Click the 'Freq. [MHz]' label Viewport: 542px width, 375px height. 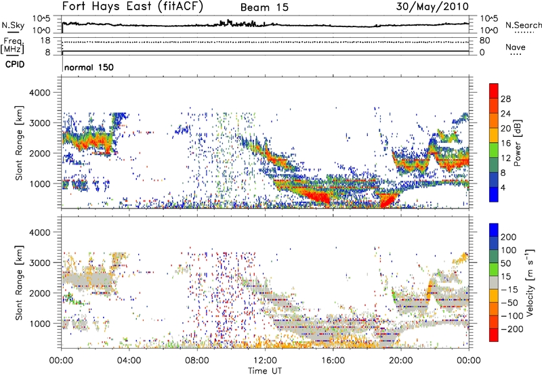point(12,45)
